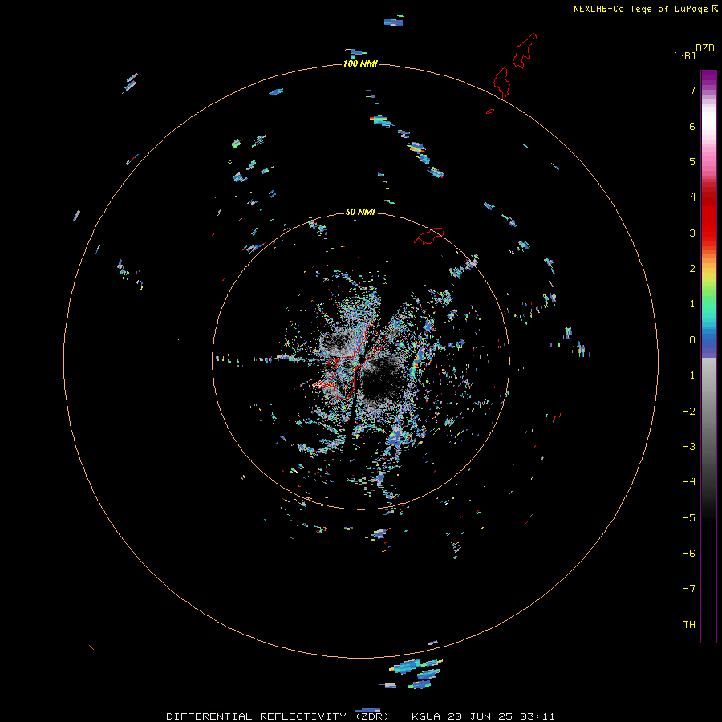Select the 1 value on color scale
The image size is (722, 722).
pos(692,304)
